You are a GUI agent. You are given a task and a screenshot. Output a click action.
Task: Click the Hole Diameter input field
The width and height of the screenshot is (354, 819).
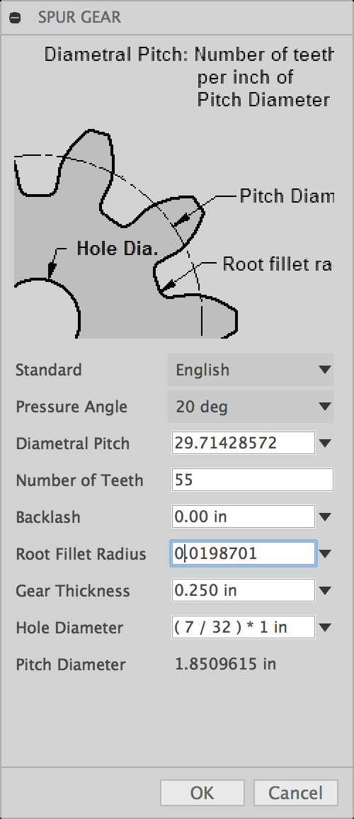click(x=244, y=627)
